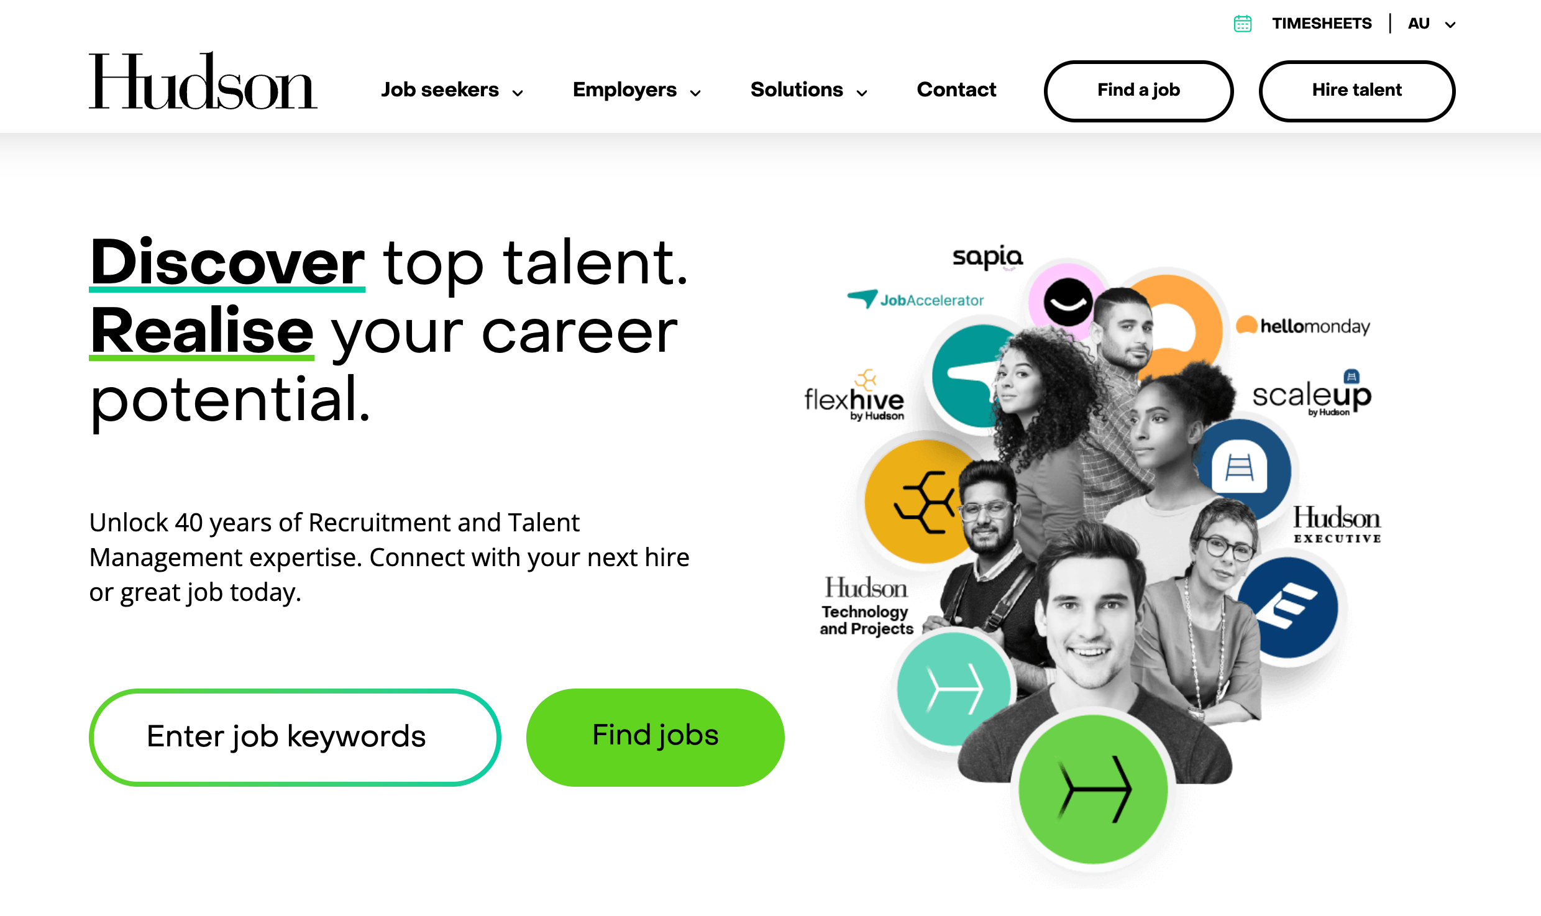Click the teal Hudson Technology arrow circle
1541x916 pixels.
click(949, 689)
